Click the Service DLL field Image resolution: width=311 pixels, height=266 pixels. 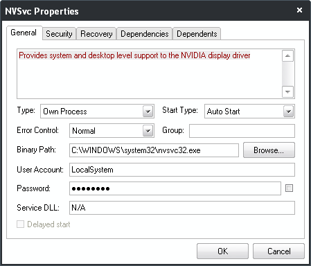(x=182, y=208)
